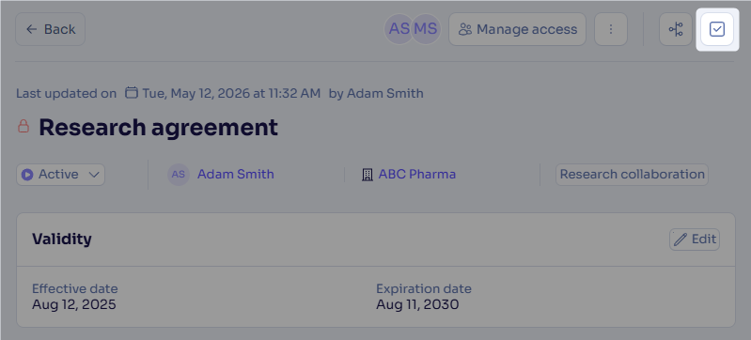This screenshot has width=751, height=340.
Task: Click the pencil icon in Validity section
Action: pyautogui.click(x=681, y=239)
